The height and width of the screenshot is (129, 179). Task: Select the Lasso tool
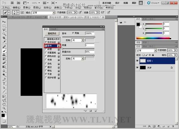coord(4,30)
